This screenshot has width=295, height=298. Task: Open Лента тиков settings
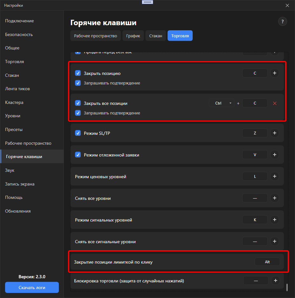point(32,89)
